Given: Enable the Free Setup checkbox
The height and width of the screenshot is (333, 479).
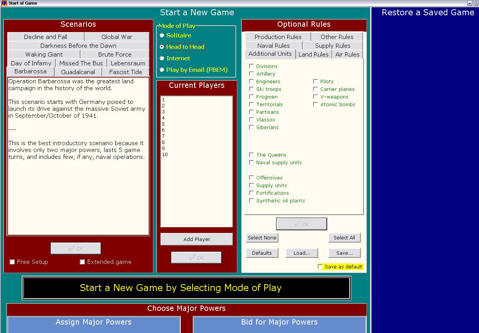Looking at the screenshot, I should 12,262.
